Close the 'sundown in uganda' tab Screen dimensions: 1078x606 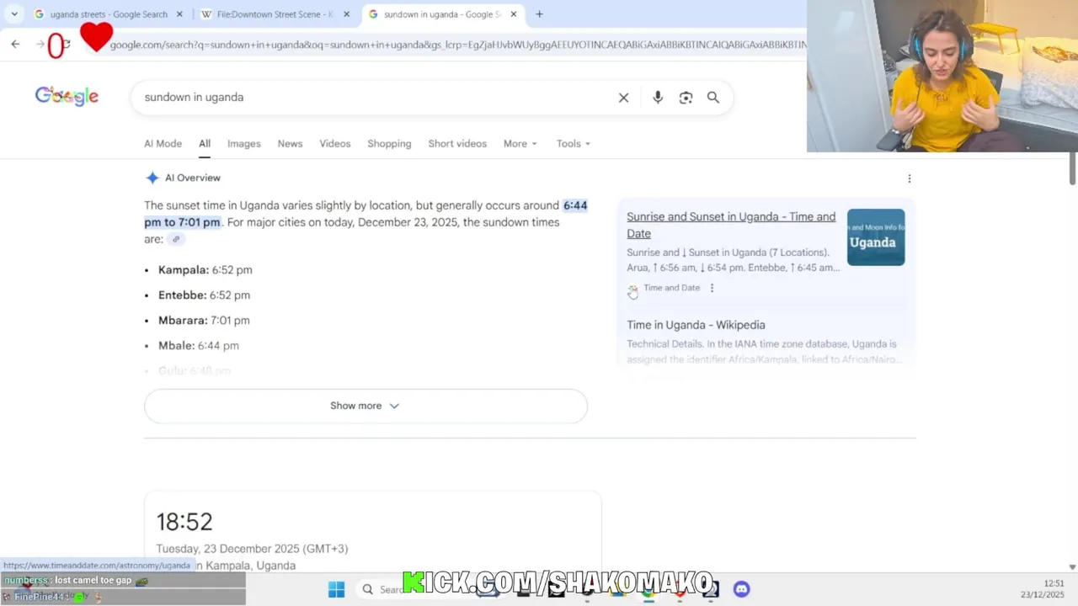pyautogui.click(x=513, y=14)
